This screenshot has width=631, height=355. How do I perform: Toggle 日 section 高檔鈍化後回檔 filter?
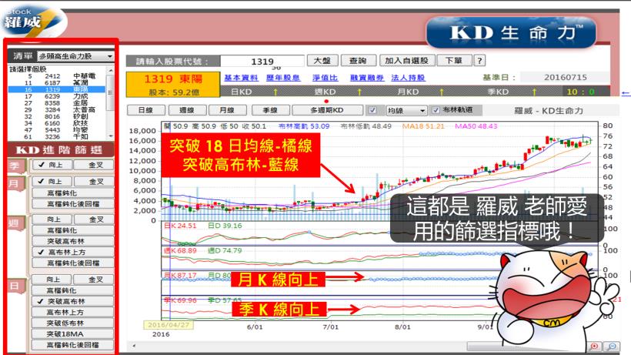click(x=73, y=344)
